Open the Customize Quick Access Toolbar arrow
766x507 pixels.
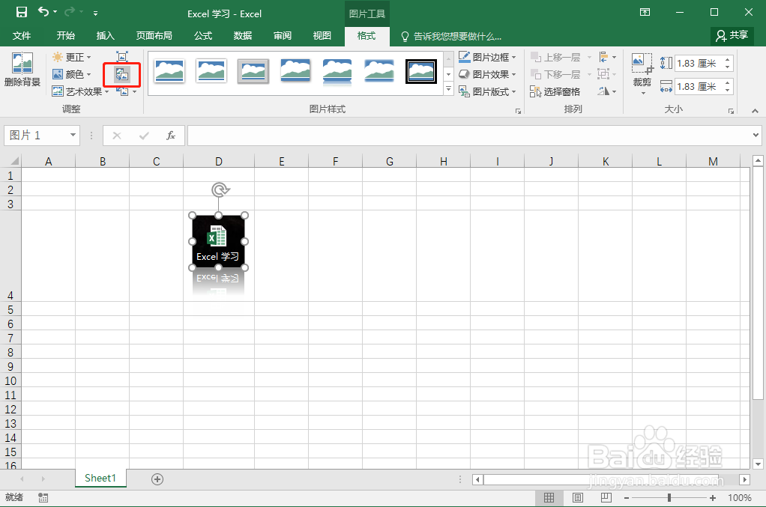tap(95, 13)
